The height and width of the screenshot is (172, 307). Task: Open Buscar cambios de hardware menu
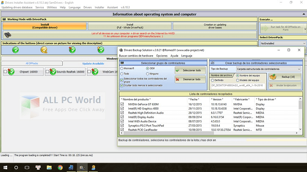pyautogui.click(x=136, y=56)
